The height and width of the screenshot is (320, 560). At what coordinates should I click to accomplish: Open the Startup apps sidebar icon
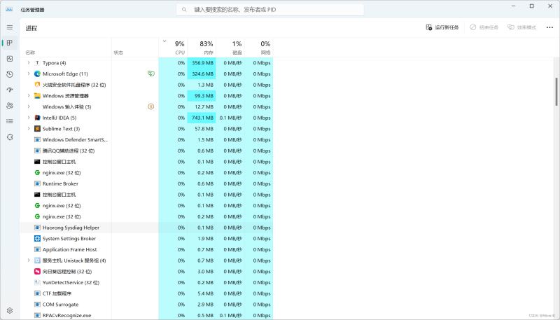(10, 90)
